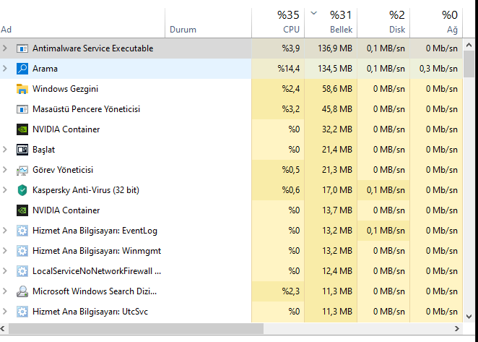478x342 pixels.
Task: Click the Masaüstü Pencere Yöneticisi icon
Action: tap(22, 109)
